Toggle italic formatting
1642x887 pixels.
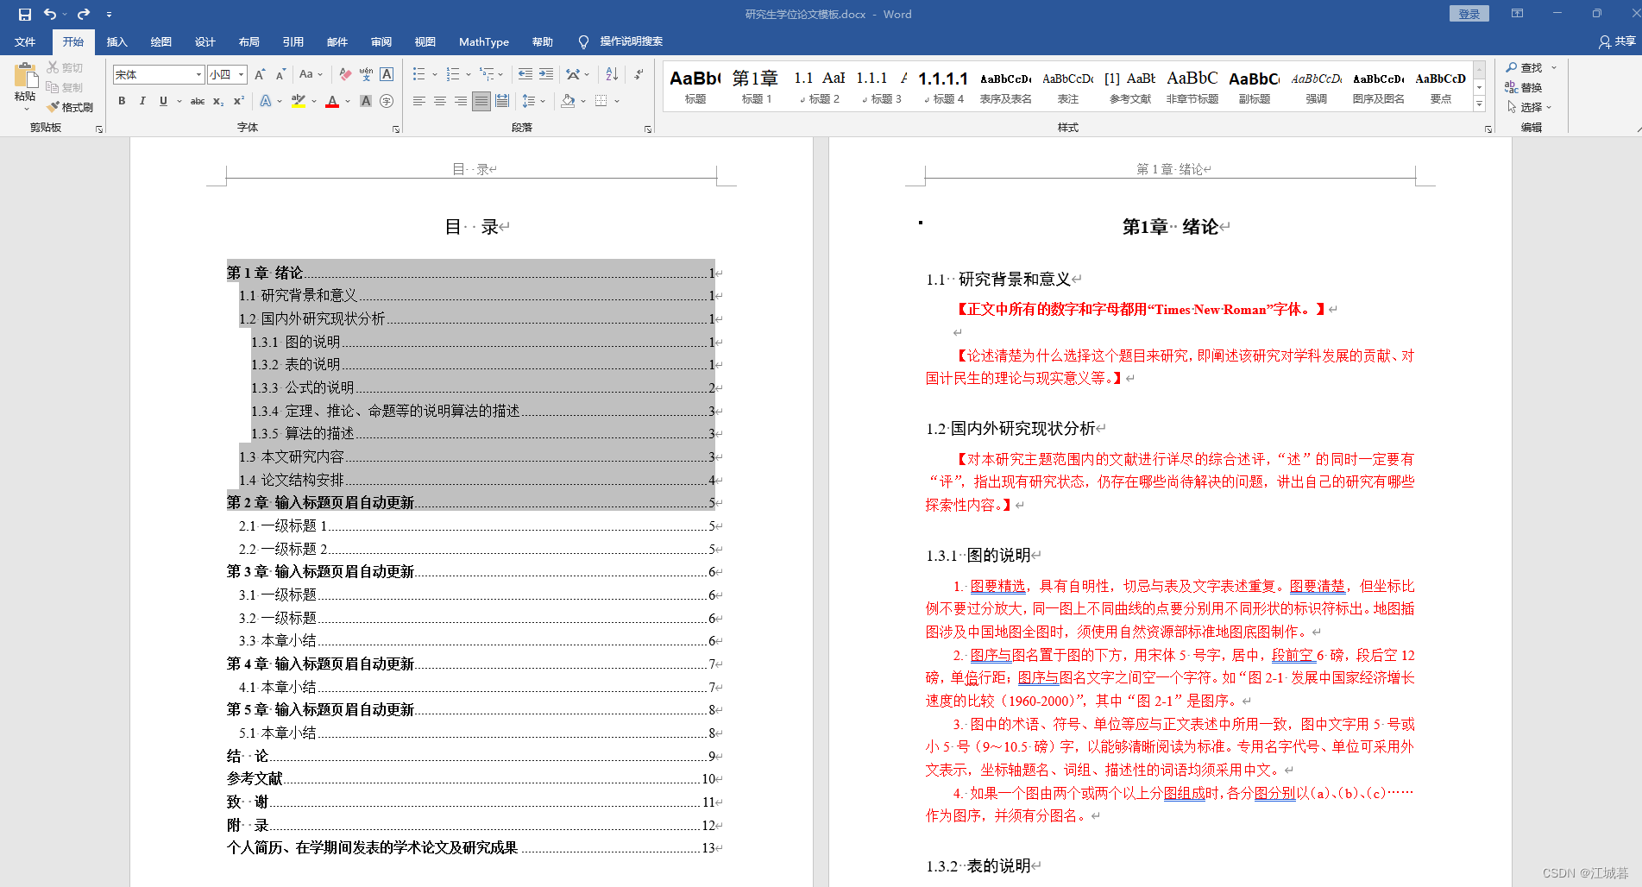[142, 101]
